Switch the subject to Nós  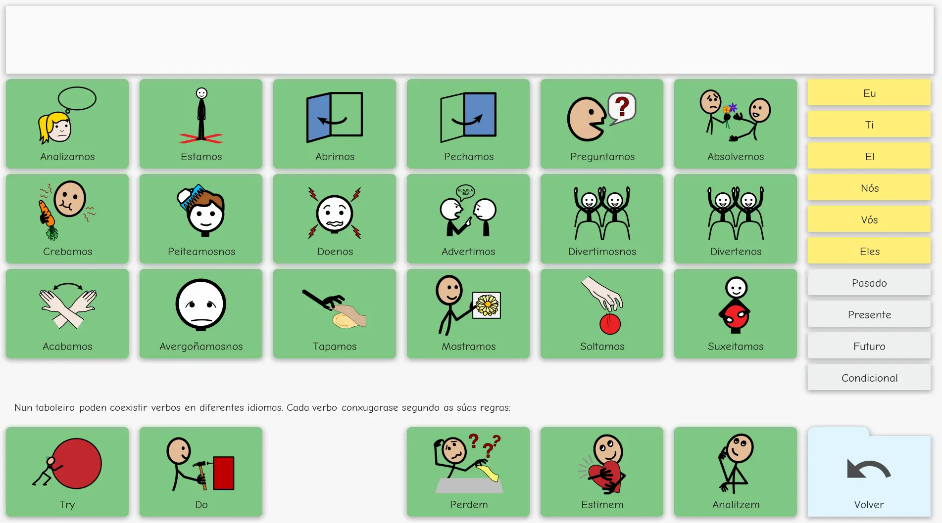[x=869, y=188]
